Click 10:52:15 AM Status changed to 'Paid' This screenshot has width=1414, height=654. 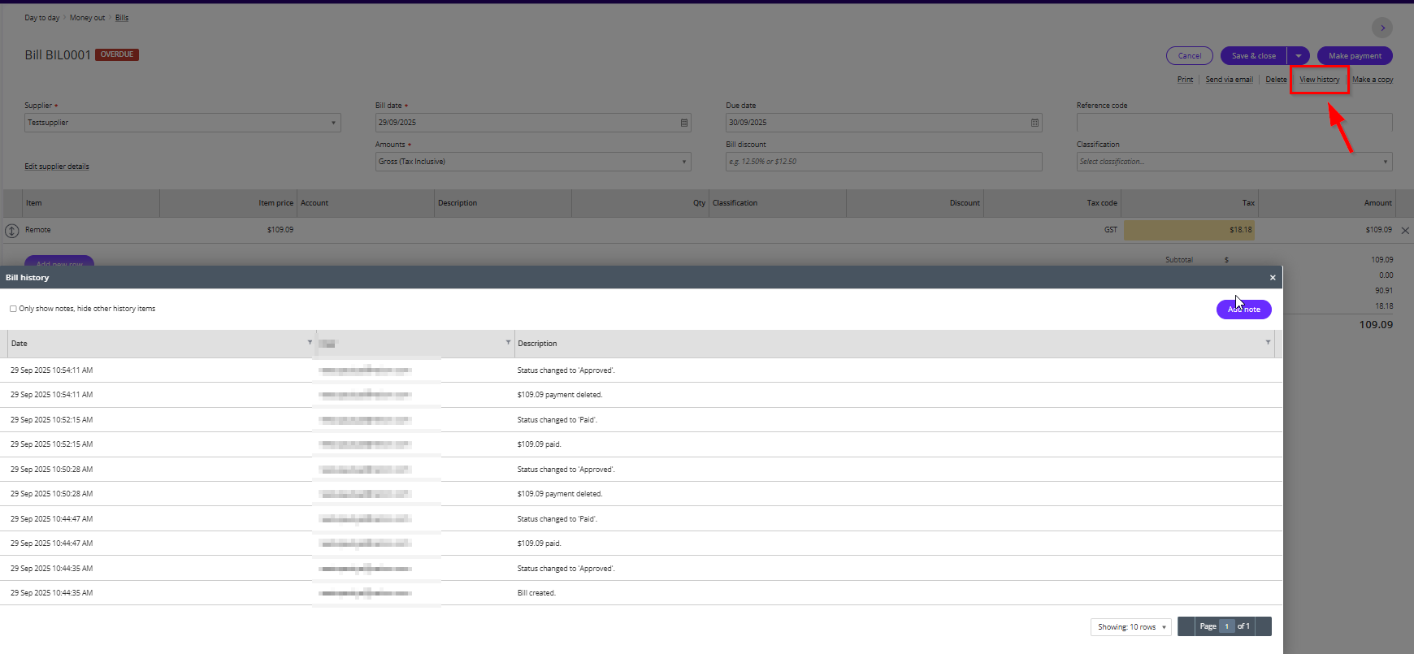(641, 420)
